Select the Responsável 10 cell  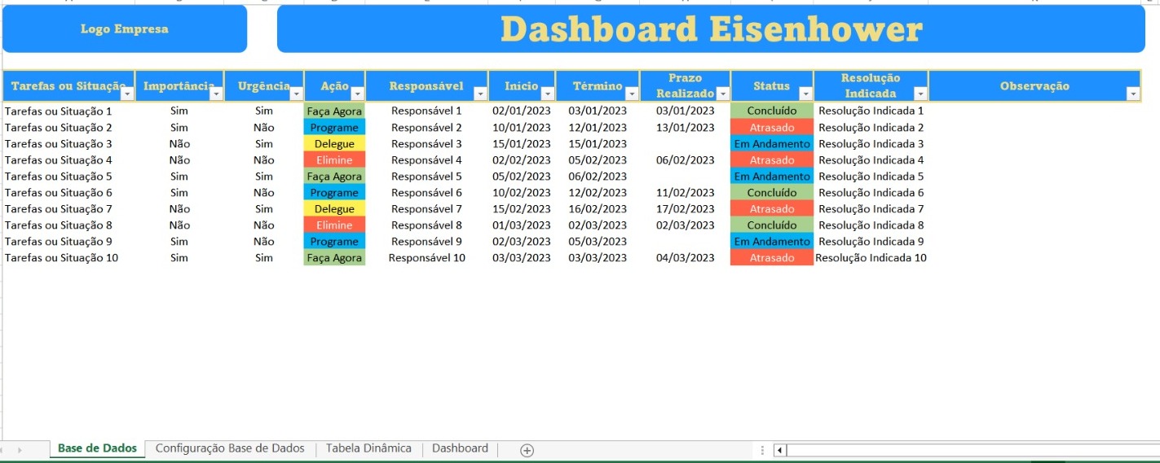pyautogui.click(x=426, y=258)
